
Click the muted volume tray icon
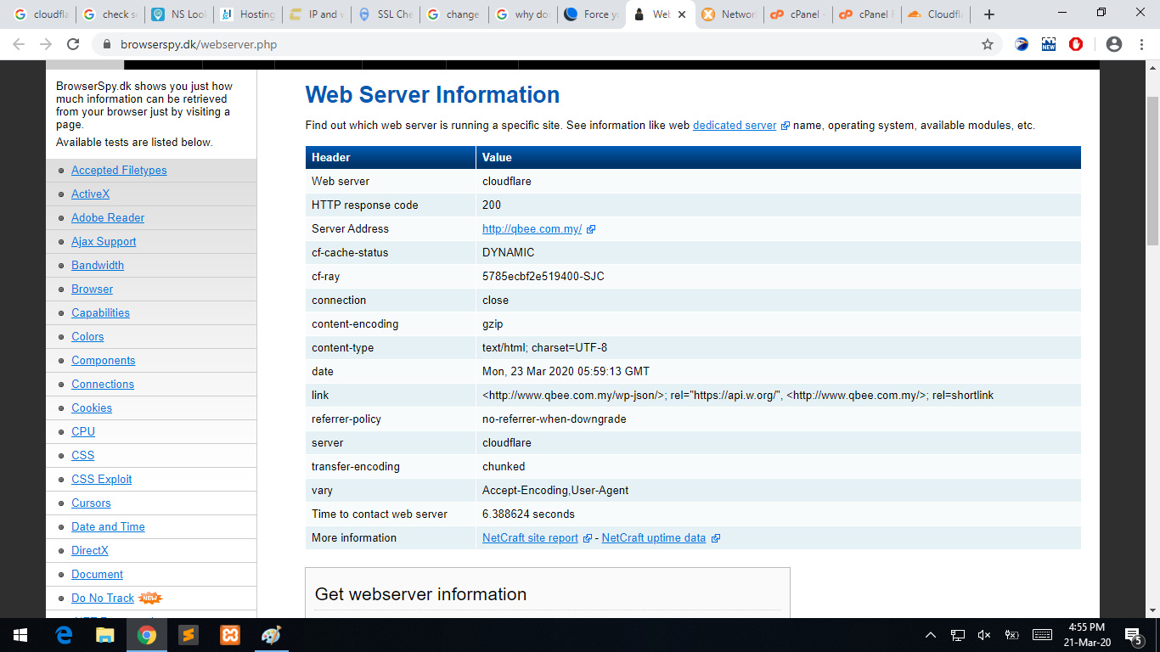(x=984, y=635)
